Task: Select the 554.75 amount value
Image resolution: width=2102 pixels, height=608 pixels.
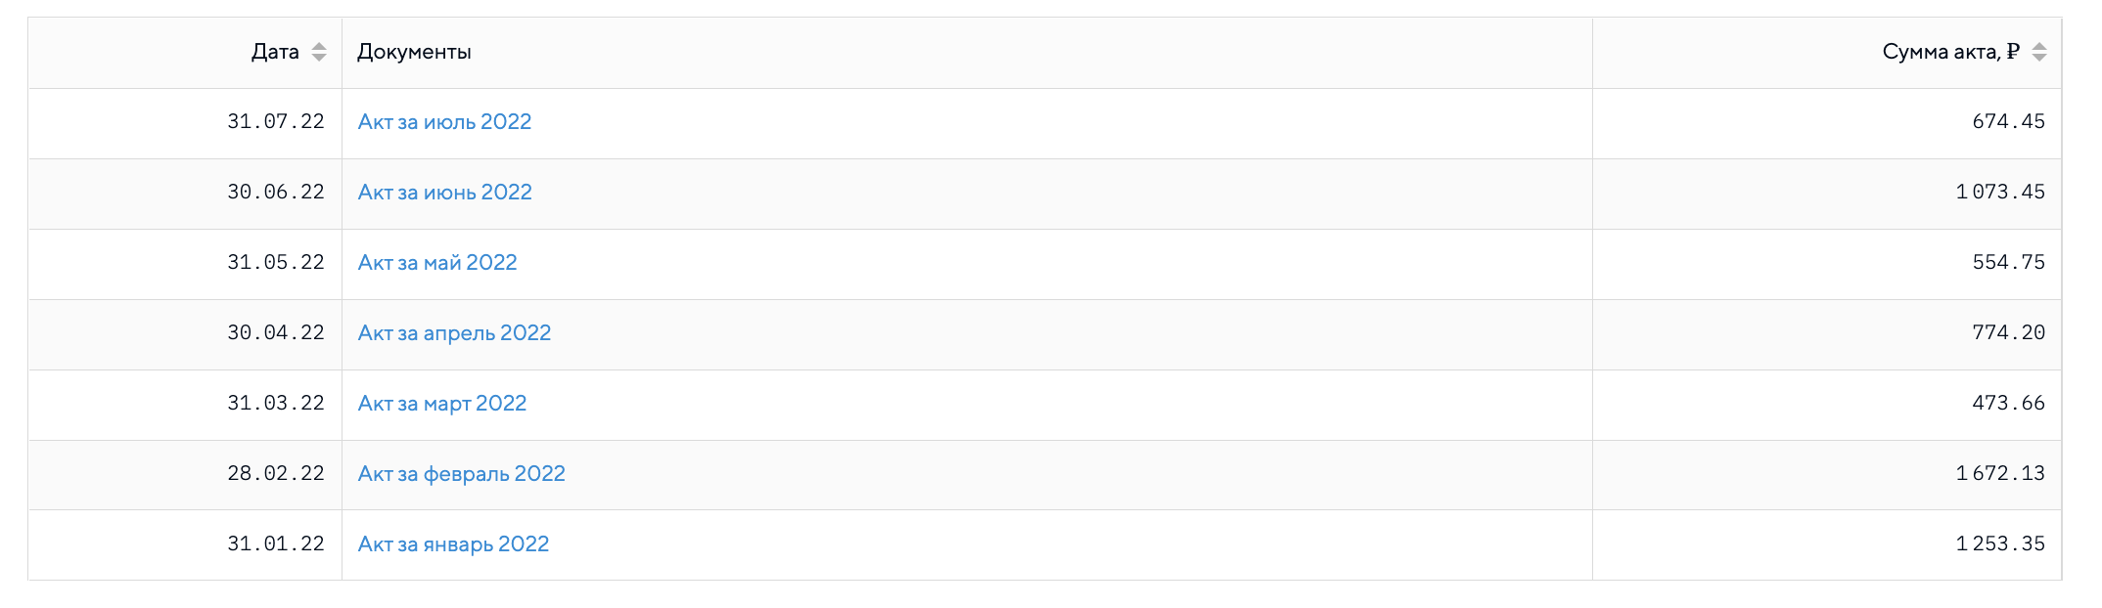Action: 2008,263
